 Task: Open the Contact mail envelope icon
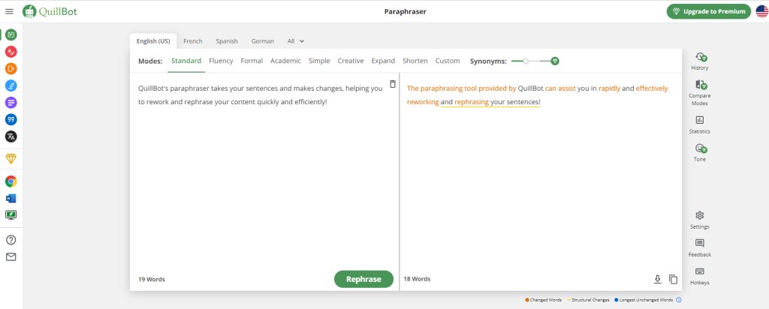coord(11,256)
